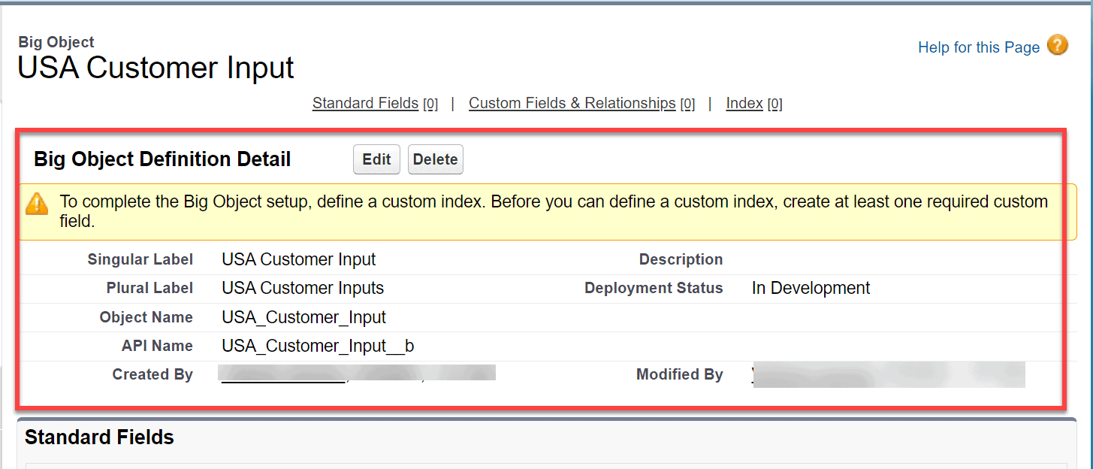Click the Delete button

[435, 159]
